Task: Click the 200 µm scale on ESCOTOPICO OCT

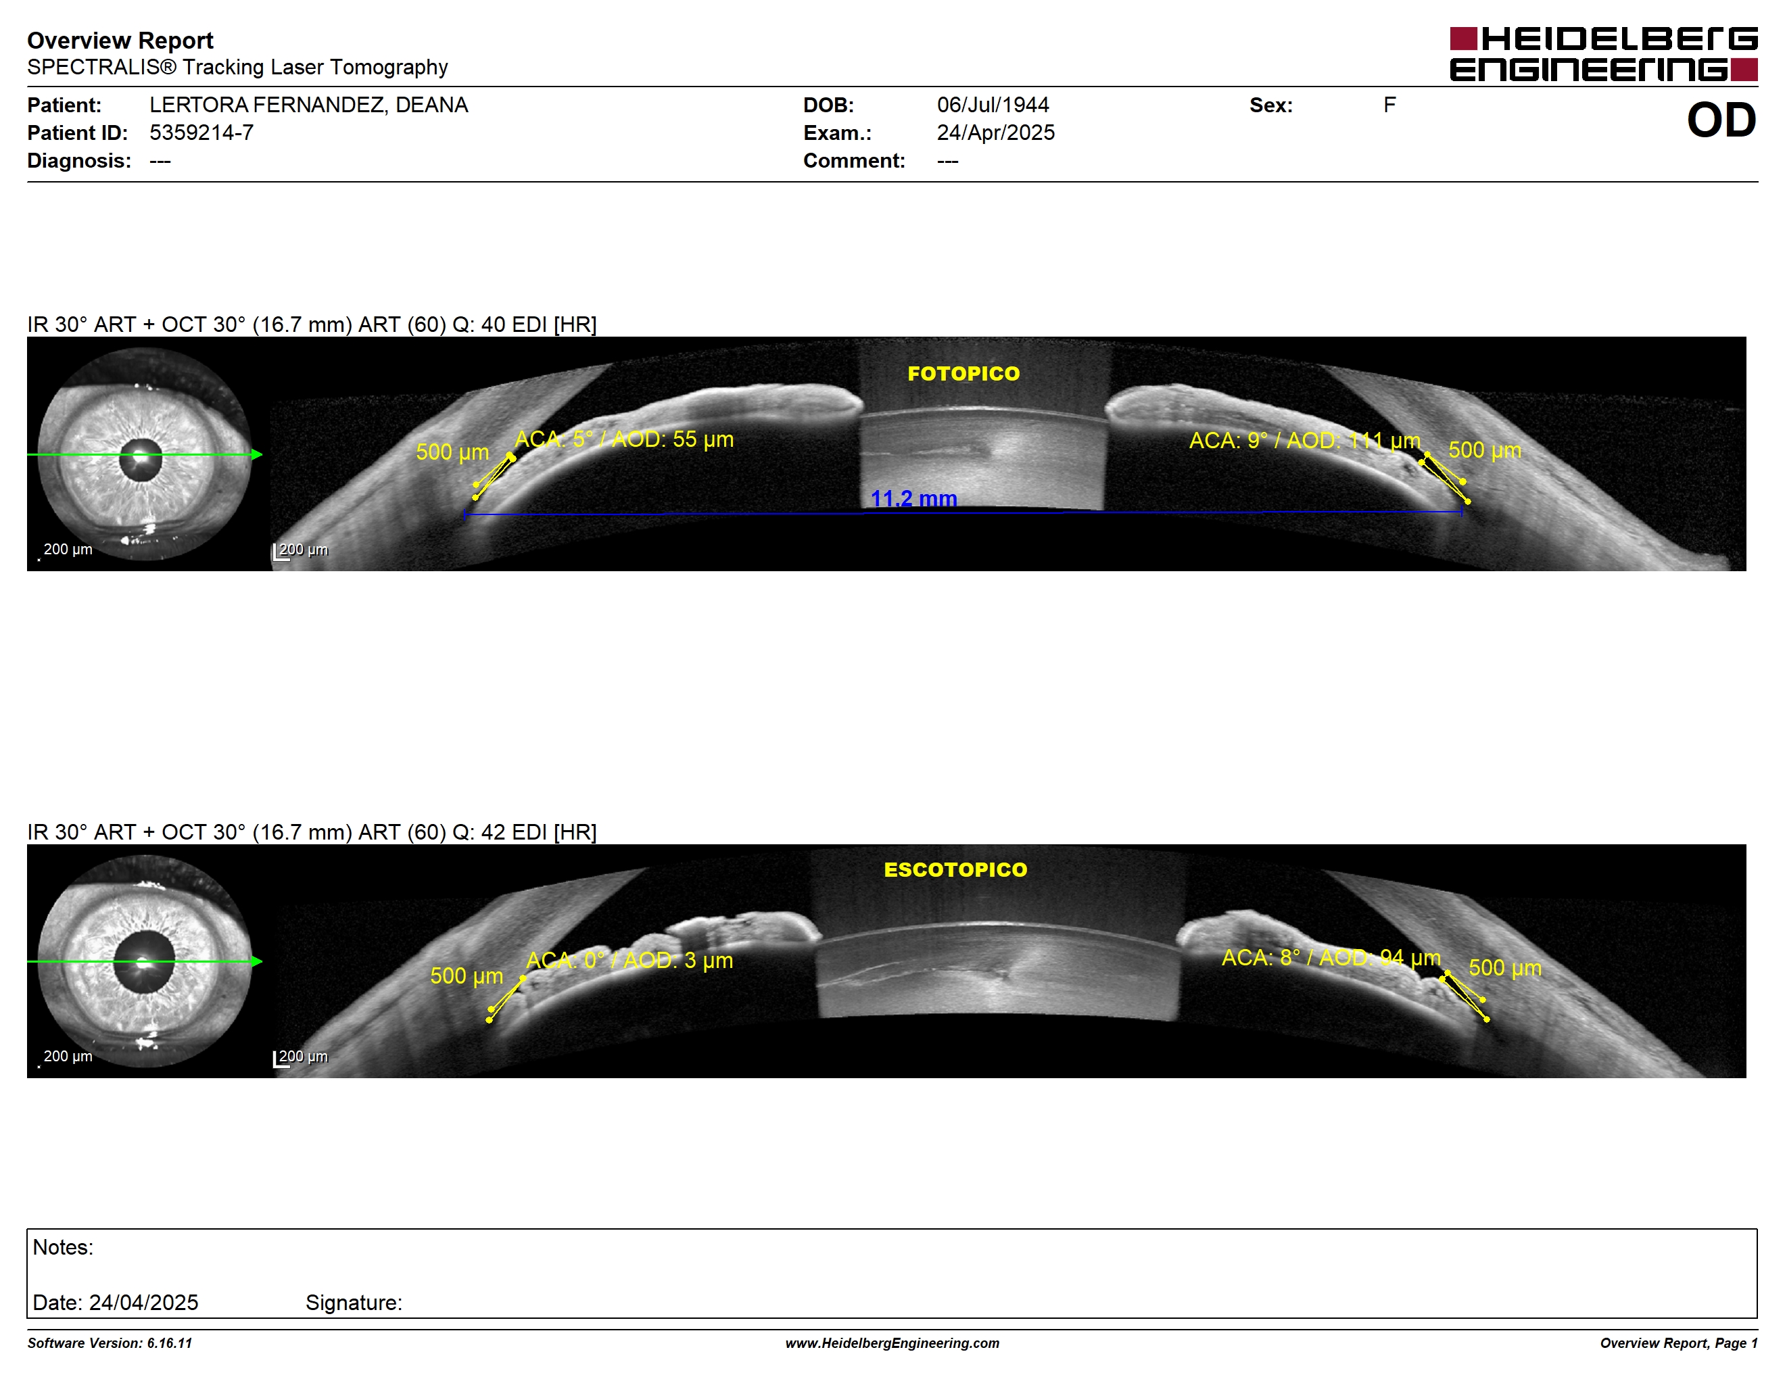Action: pyautogui.click(x=301, y=1058)
